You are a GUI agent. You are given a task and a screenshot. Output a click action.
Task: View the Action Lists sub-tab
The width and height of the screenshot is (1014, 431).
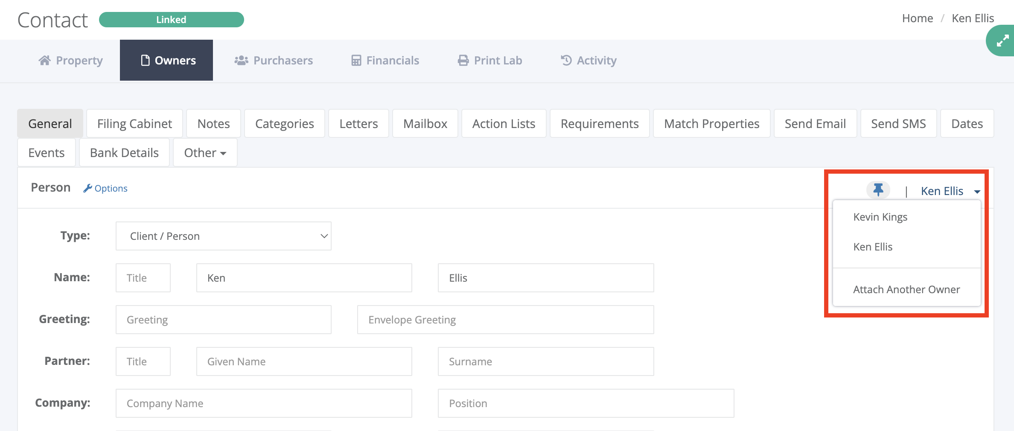504,124
